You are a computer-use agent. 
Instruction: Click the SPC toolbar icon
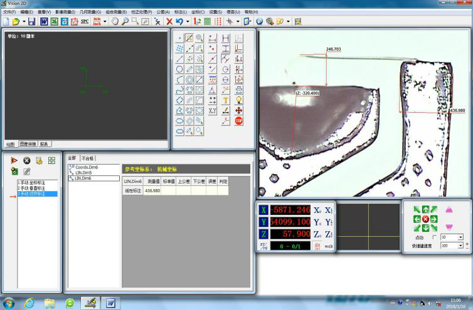[x=84, y=21]
